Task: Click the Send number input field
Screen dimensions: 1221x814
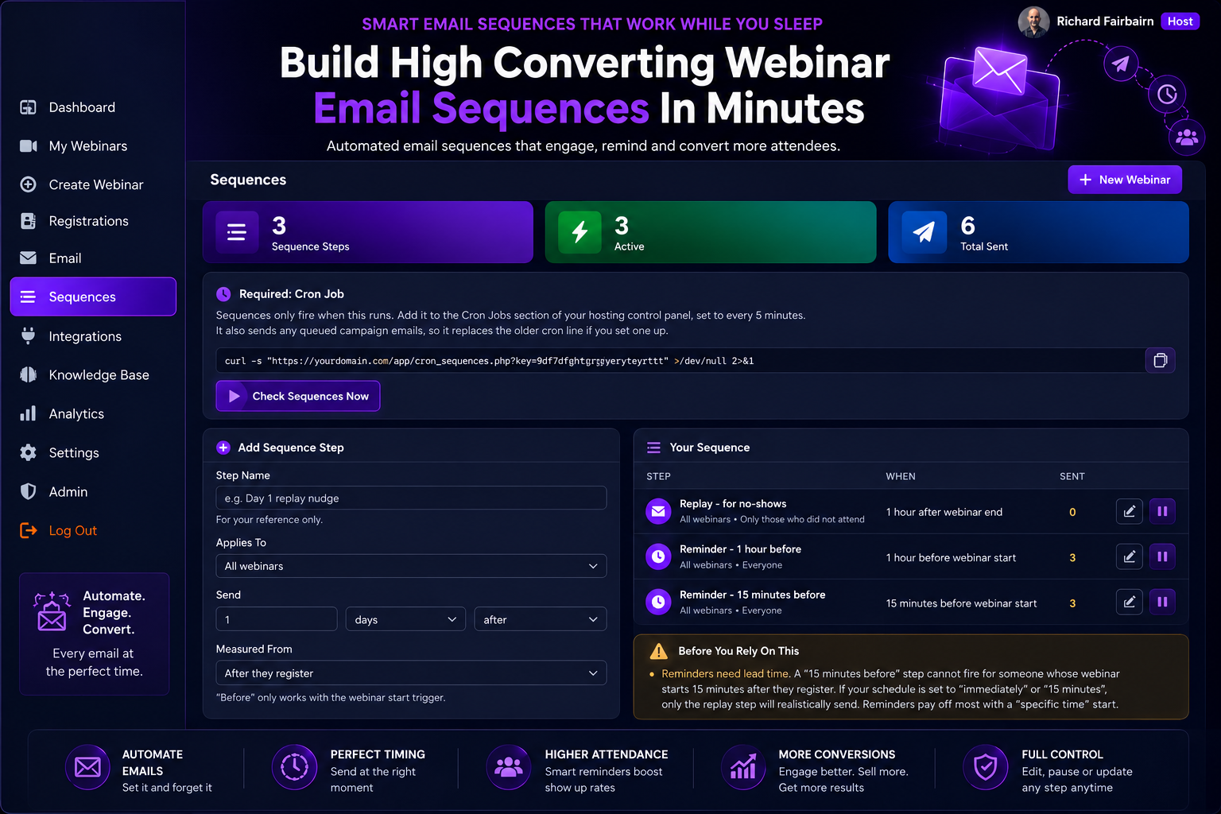Action: click(x=277, y=619)
